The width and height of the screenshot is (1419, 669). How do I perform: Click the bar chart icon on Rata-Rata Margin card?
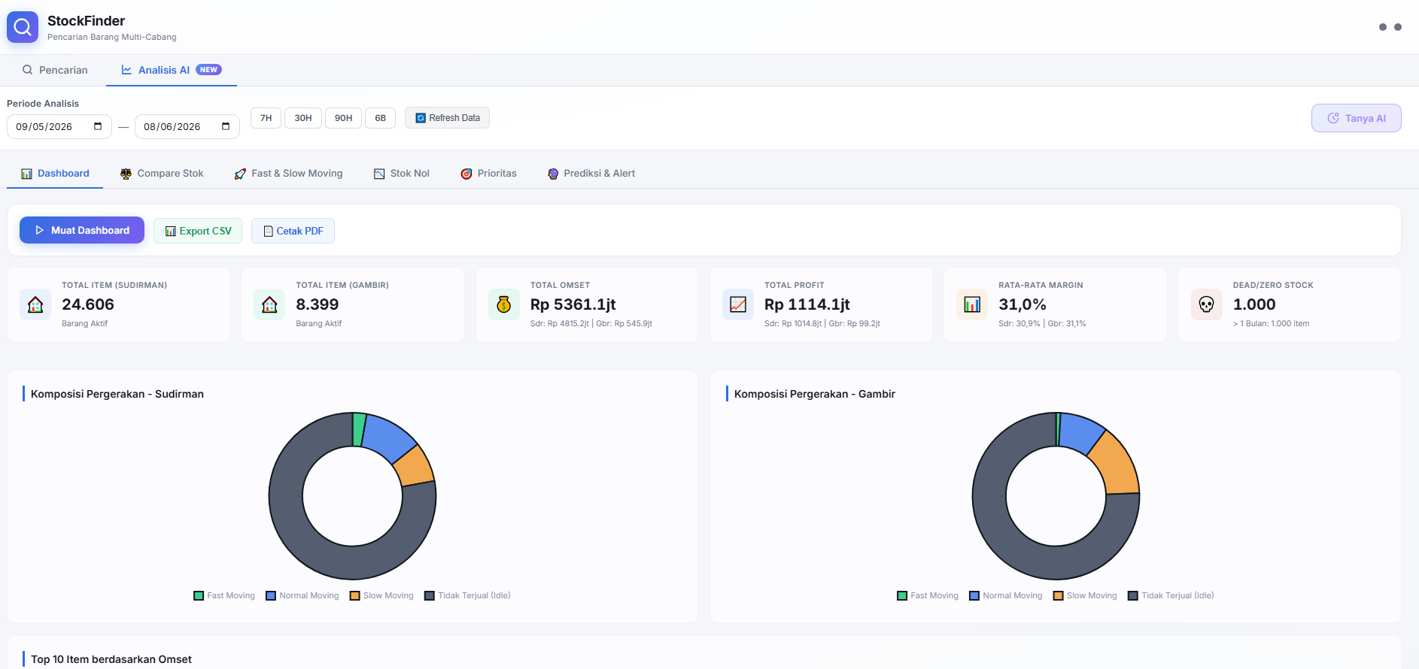click(972, 304)
